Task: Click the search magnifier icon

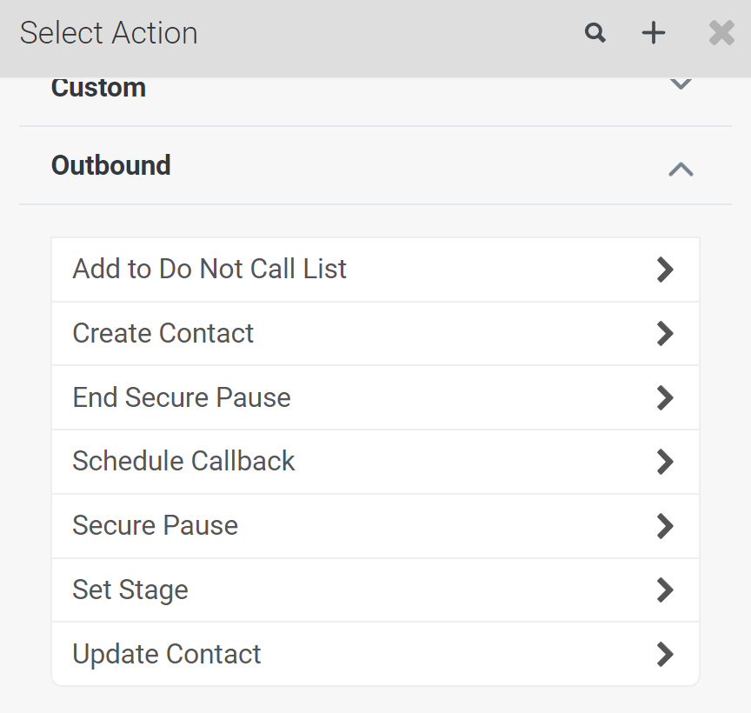Action: [x=595, y=33]
